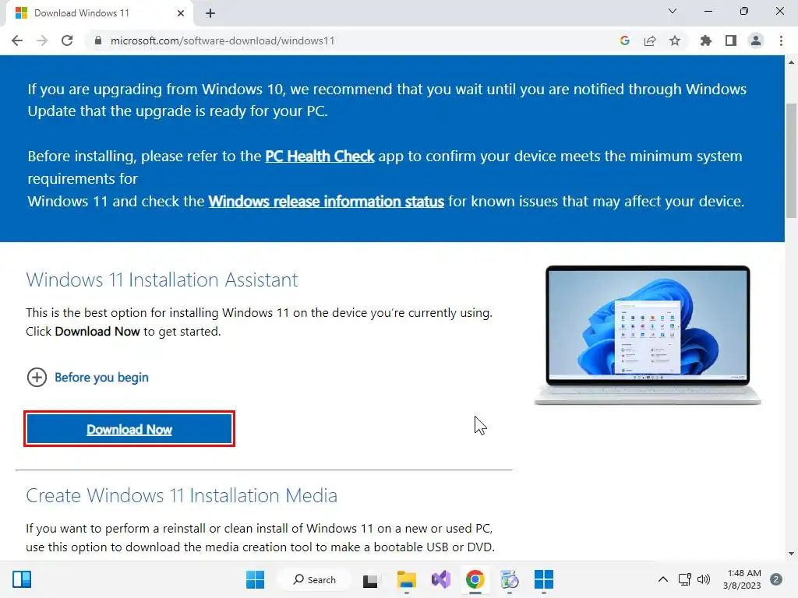Click the taskbar Search box
The height and width of the screenshot is (598, 798).
[x=315, y=579]
